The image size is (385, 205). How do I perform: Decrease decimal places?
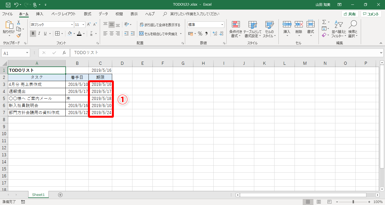pyautogui.click(x=221, y=34)
